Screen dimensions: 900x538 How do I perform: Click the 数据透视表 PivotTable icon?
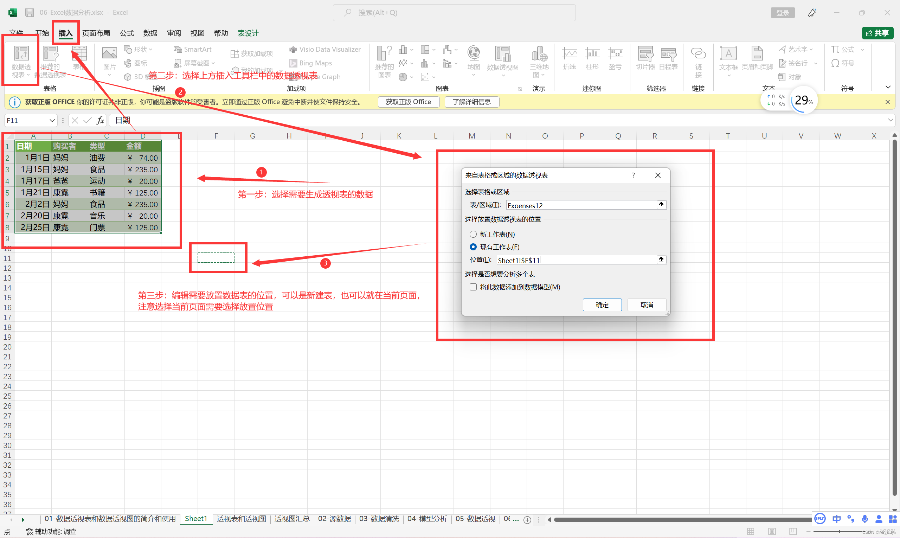coord(21,54)
